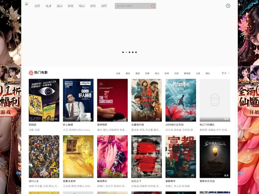Viewport: 259px width, 194px height.
Task: Open the 资讯 navigation tab
Action: (x=93, y=6)
